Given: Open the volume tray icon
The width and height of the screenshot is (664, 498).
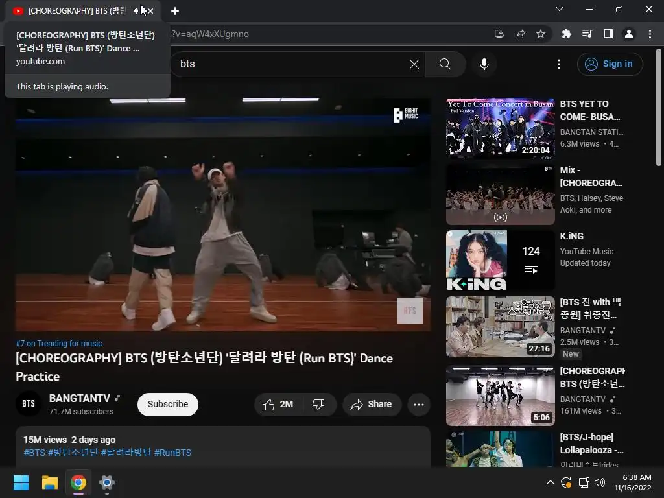Looking at the screenshot, I should point(600,482).
